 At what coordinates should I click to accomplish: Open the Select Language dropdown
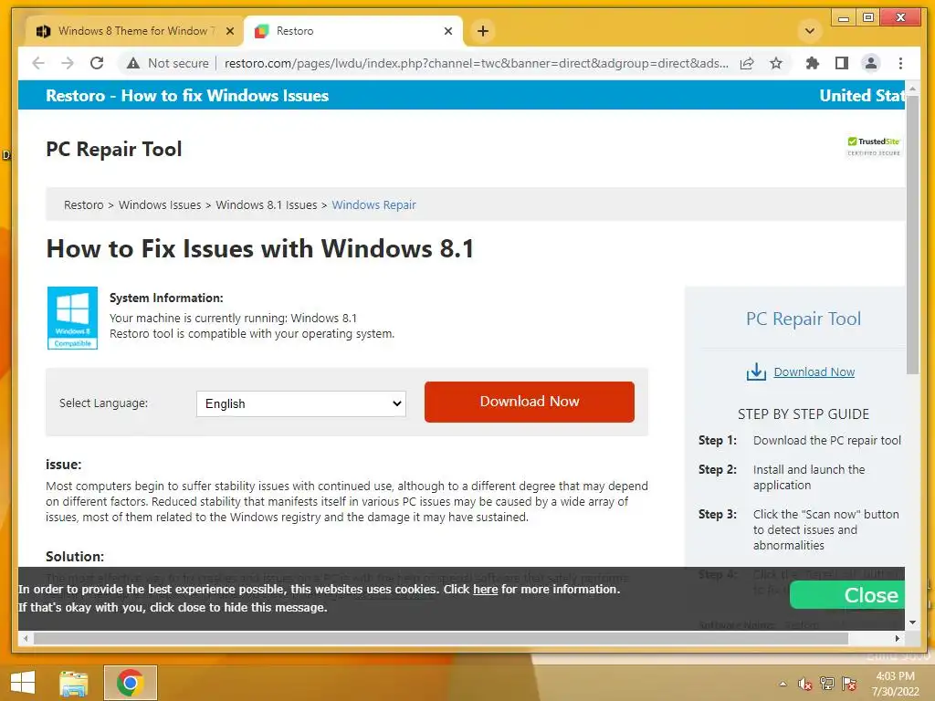coord(301,403)
